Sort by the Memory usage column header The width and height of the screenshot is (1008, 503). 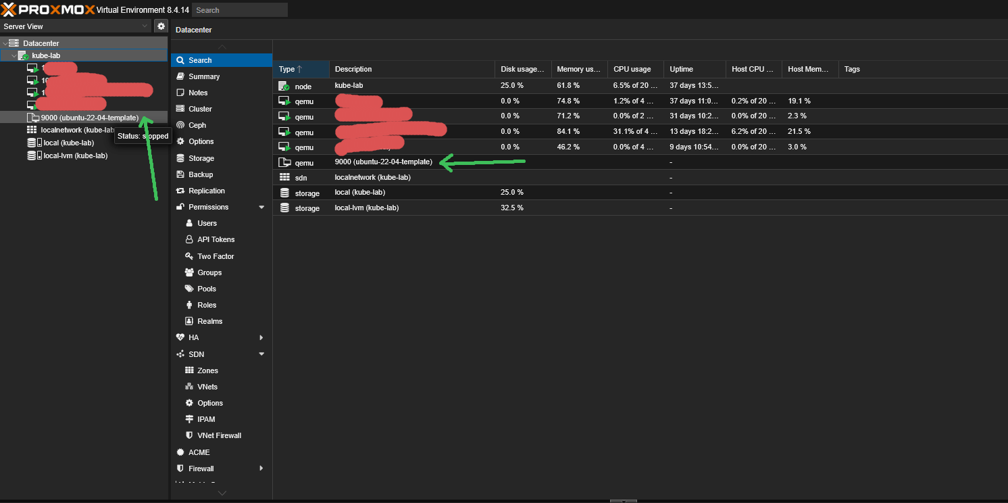[578, 69]
